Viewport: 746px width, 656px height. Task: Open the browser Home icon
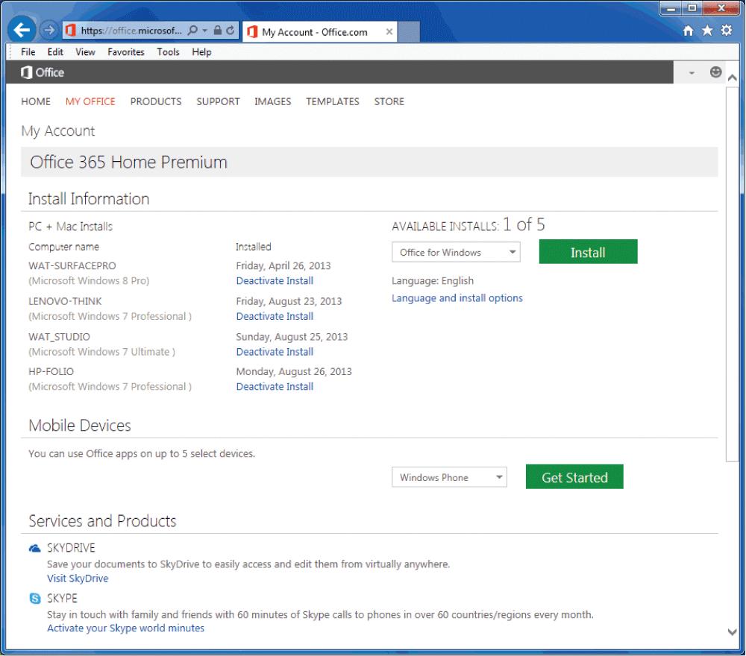(x=688, y=31)
